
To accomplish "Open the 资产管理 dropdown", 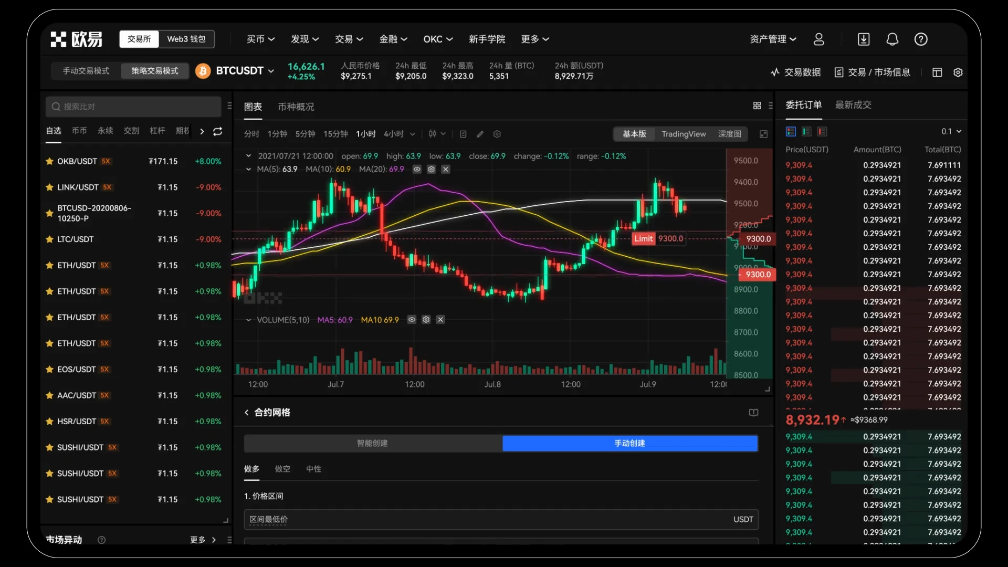I will click(x=773, y=39).
